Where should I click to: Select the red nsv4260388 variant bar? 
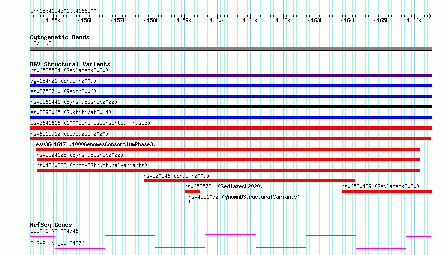coord(228,170)
